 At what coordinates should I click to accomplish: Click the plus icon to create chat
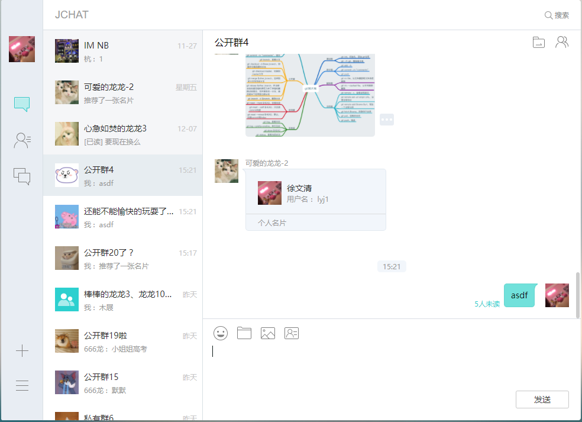pos(22,350)
